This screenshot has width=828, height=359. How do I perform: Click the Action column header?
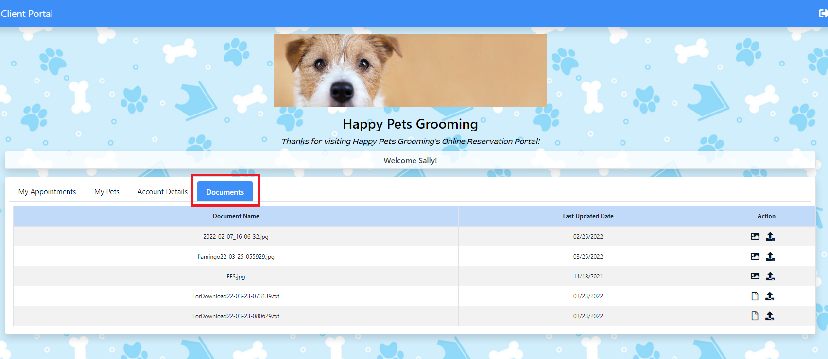pyautogui.click(x=766, y=216)
